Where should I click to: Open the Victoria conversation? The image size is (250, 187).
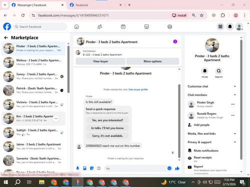(x=33, y=104)
